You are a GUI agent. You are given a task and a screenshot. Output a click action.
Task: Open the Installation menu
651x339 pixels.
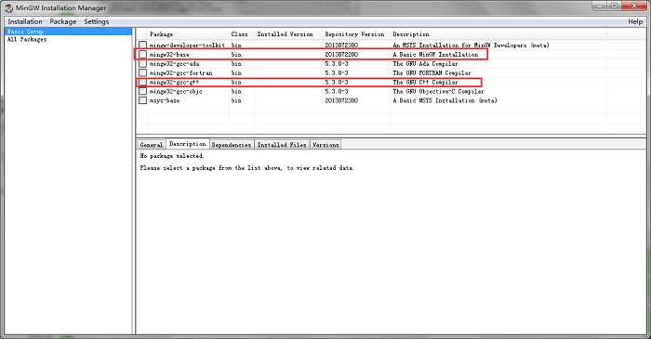pyautogui.click(x=25, y=21)
